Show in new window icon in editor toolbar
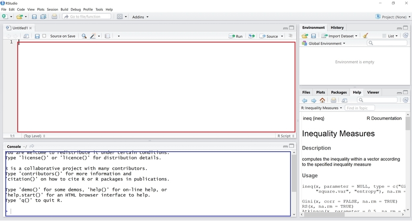Viewport: 412px width, 221px height. coord(26,36)
